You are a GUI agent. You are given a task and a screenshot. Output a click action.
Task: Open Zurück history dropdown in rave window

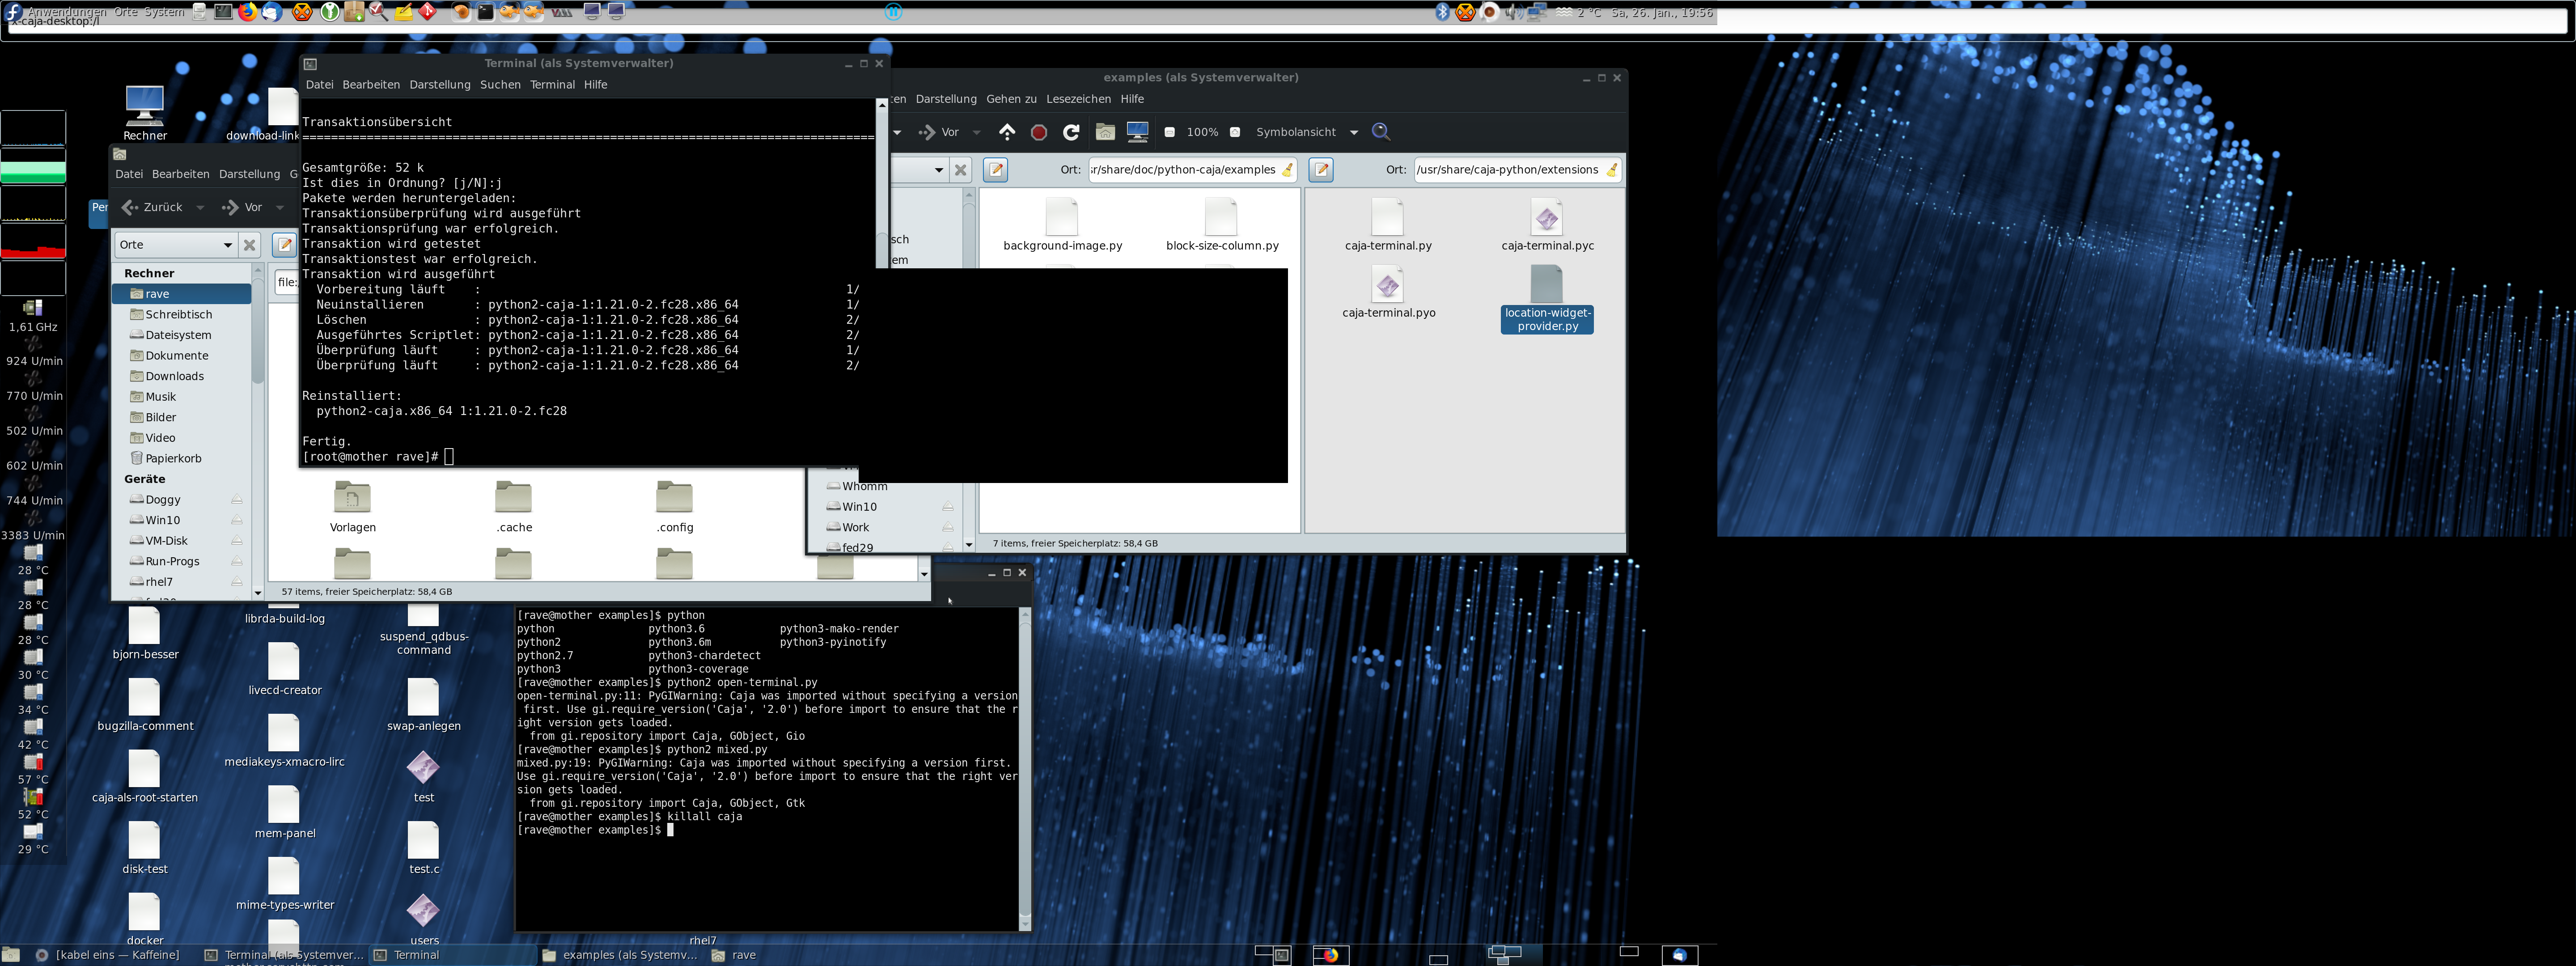(x=200, y=208)
